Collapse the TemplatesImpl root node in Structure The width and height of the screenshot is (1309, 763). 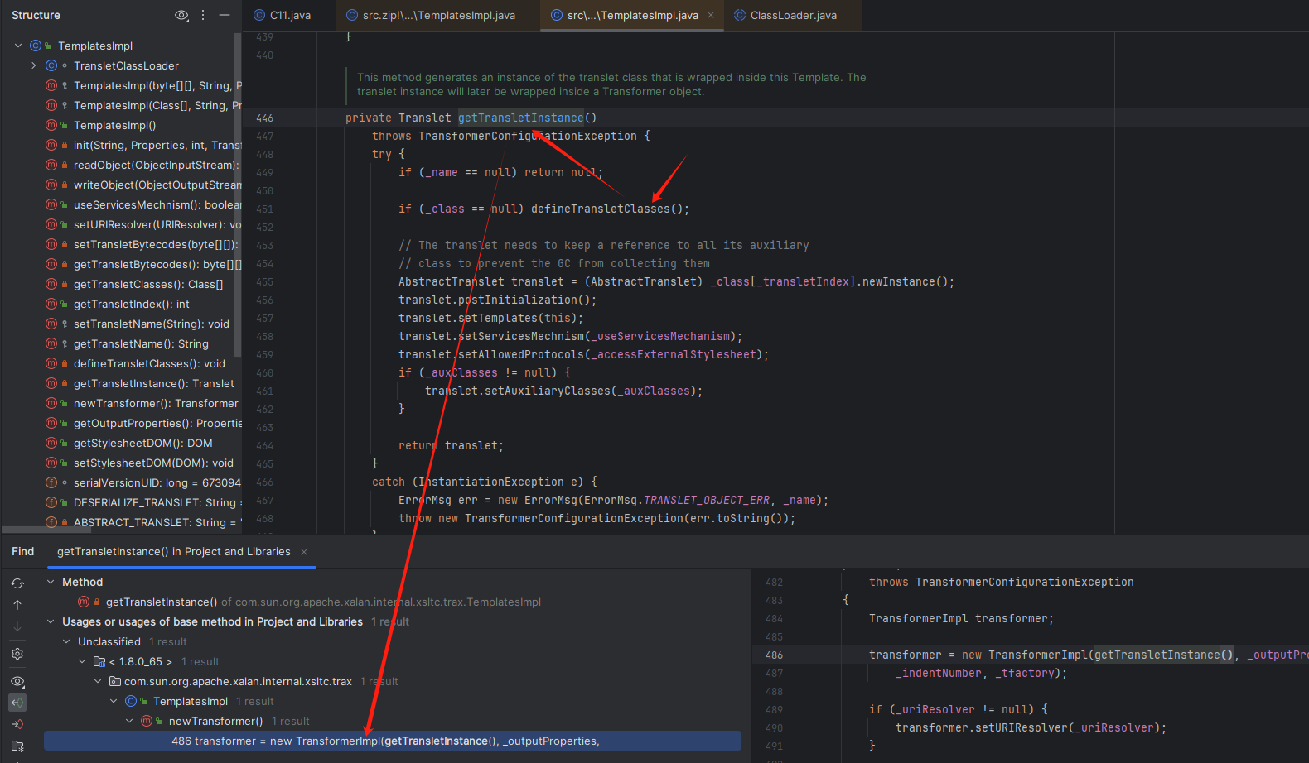coord(18,46)
